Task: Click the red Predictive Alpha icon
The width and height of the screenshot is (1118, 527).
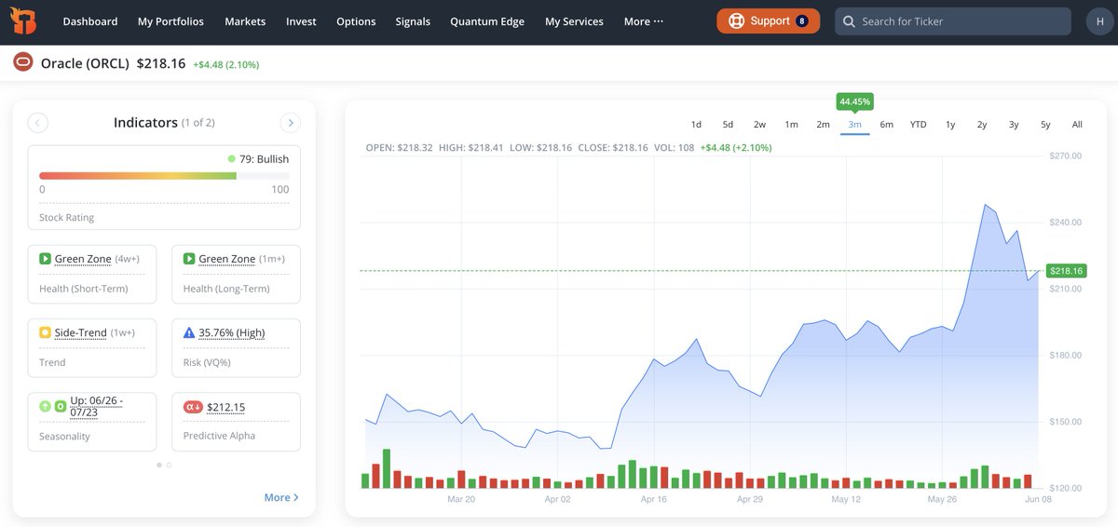Action: 193,407
